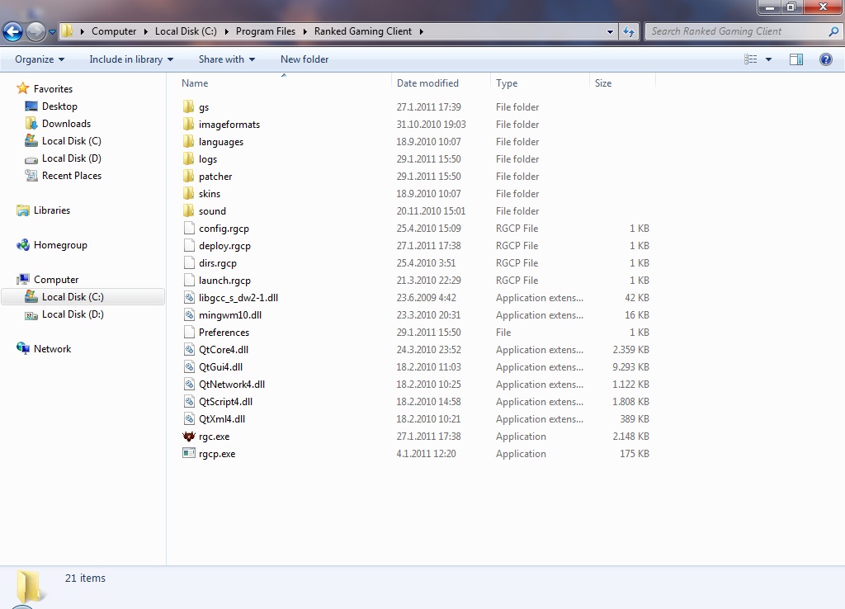Click the imageformats folder icon
This screenshot has width=845, height=609.
tap(188, 124)
